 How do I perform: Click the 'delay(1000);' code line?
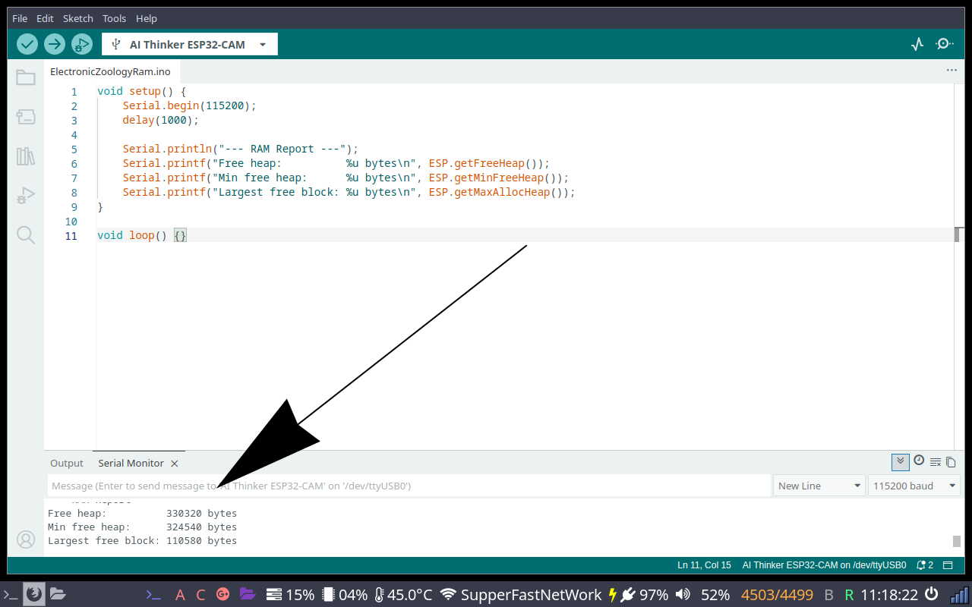click(161, 121)
